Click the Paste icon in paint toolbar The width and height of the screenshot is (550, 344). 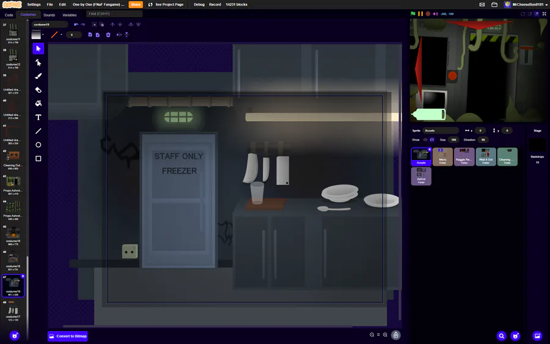(98, 35)
